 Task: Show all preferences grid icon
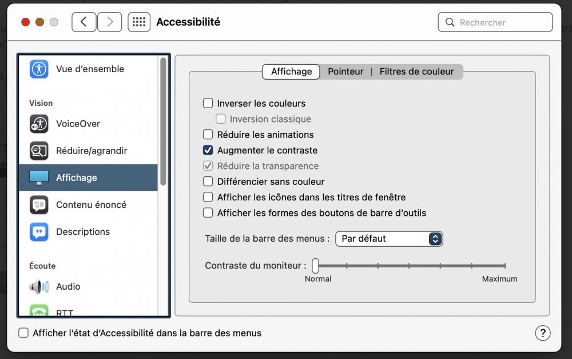pos(139,22)
